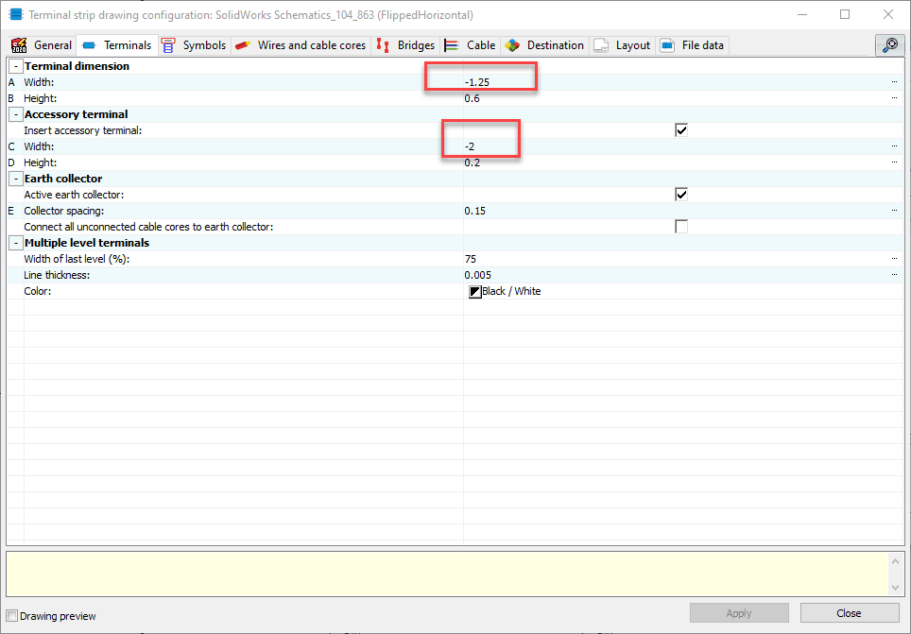
Task: Select the Line thickness label
Action: click(57, 275)
